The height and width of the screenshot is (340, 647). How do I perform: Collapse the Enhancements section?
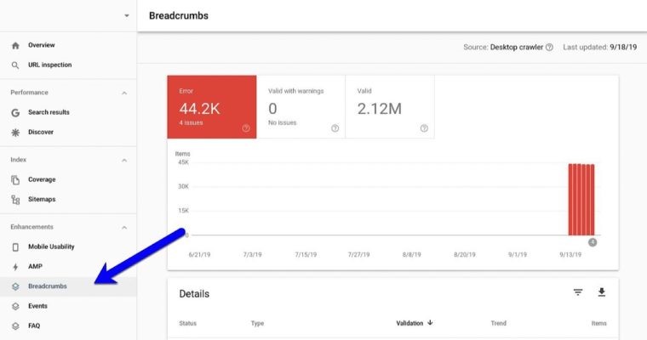pos(124,227)
